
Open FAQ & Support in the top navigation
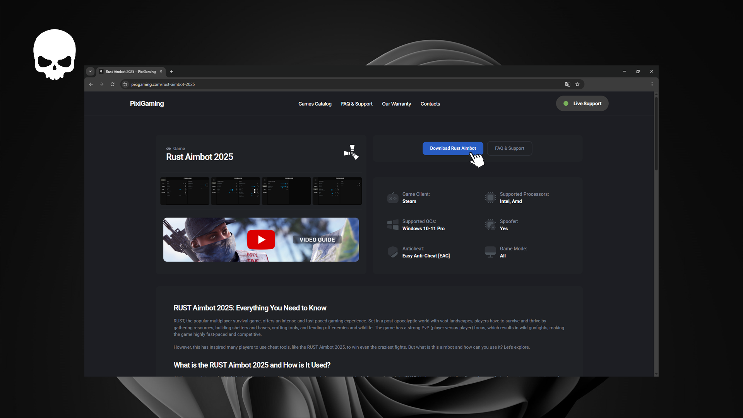tap(357, 104)
